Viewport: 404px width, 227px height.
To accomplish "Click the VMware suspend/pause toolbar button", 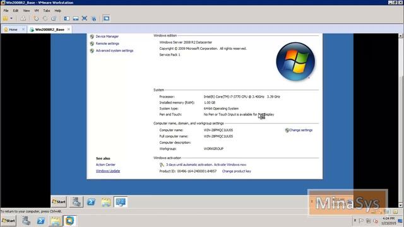I will click(5, 18).
